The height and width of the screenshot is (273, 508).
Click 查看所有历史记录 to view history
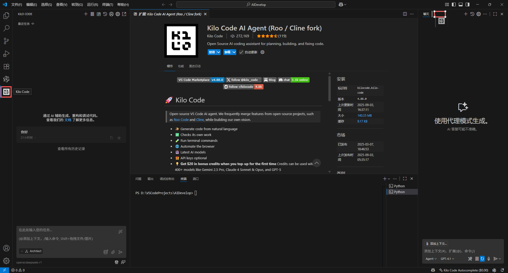tap(71, 148)
